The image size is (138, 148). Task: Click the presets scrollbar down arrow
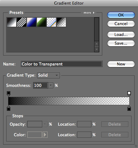coord(97,49)
